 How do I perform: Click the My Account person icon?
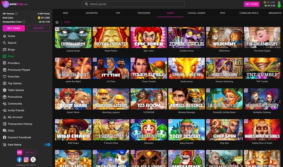5,117
